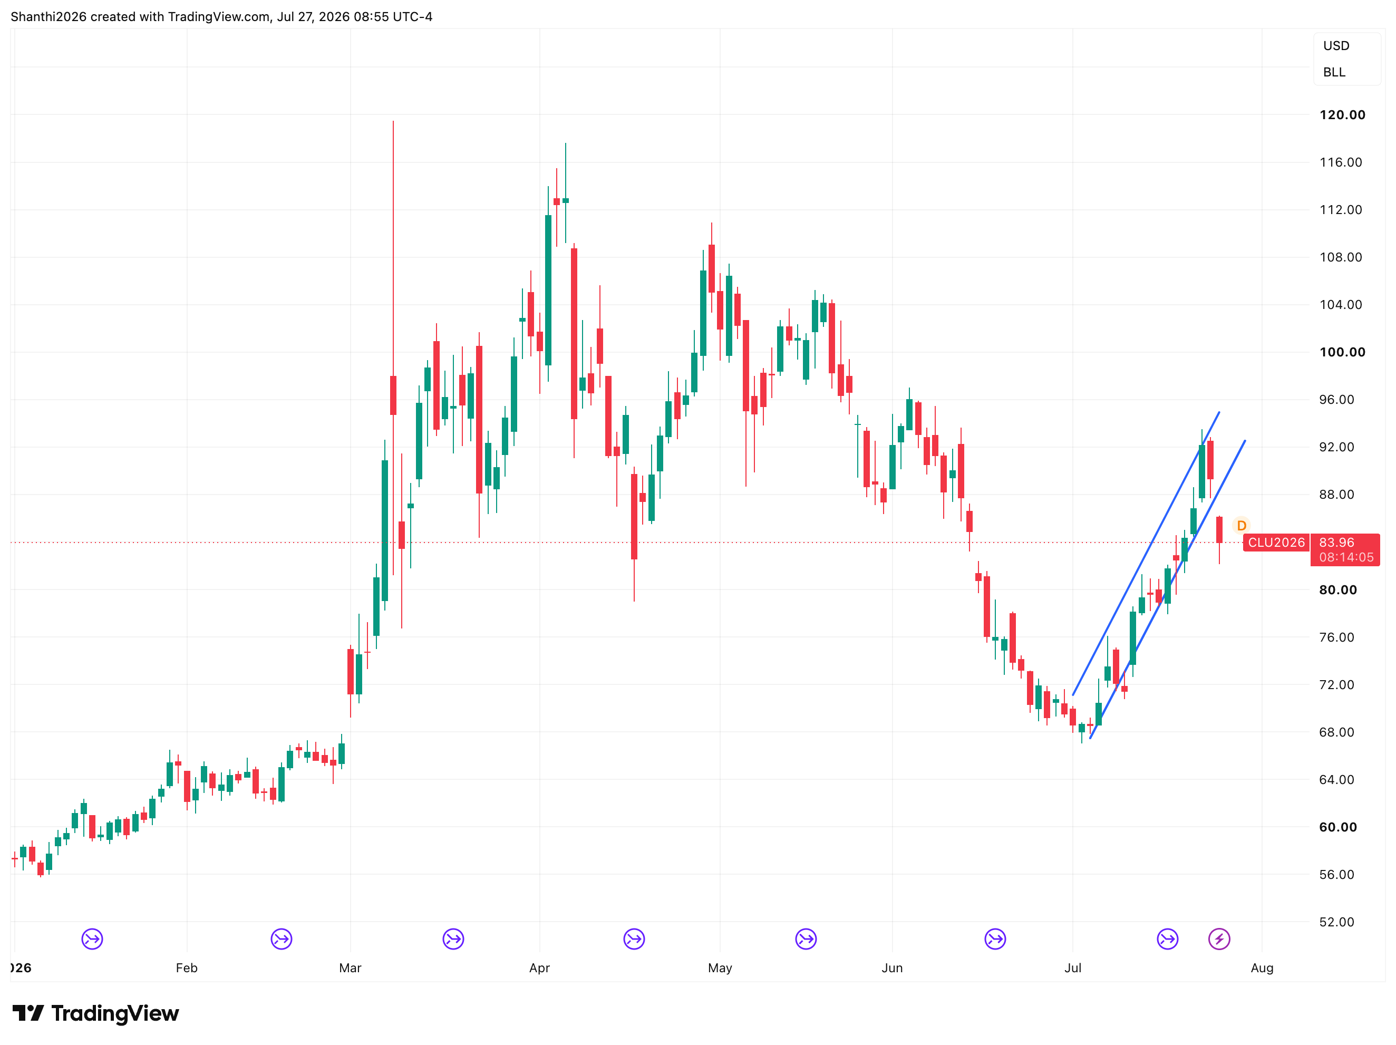Click the Aug date axis label
The width and height of the screenshot is (1396, 1045).
[x=1262, y=968]
